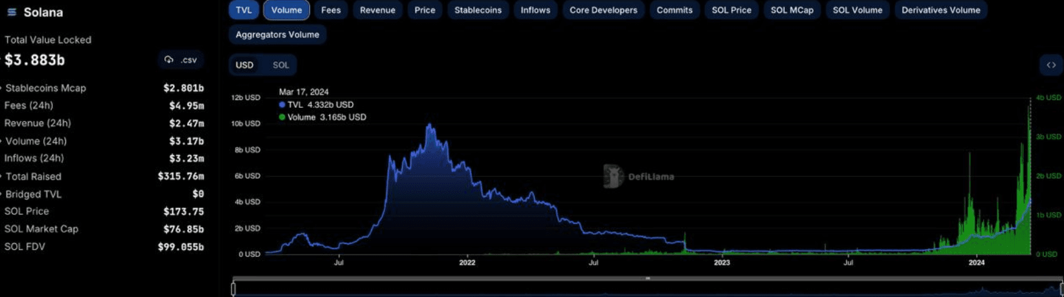Download data via the .csv button
Image resolution: width=1064 pixels, height=297 pixels.
click(x=181, y=60)
